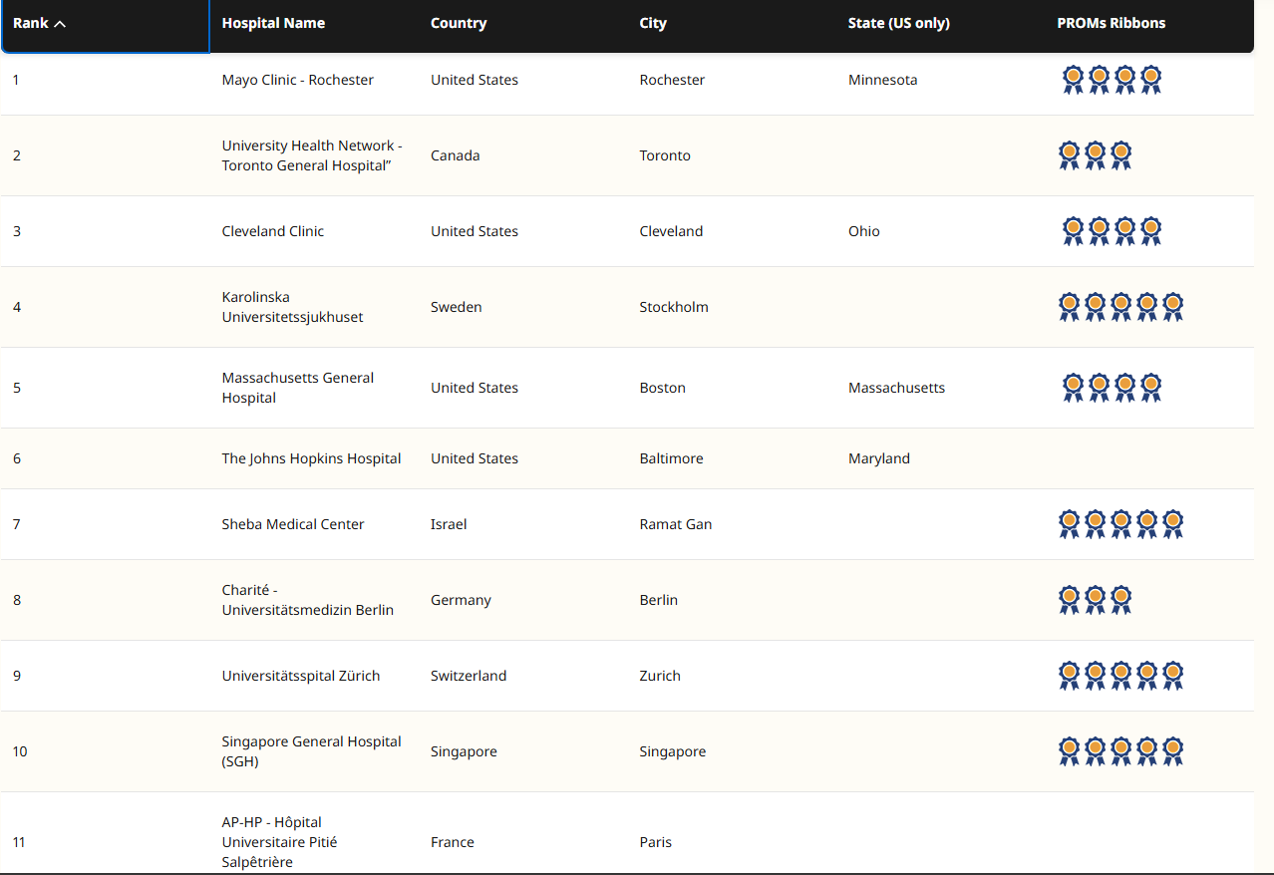Select AP-HP Hôpital Universitaire Pitié Salpêtrière
The width and height of the screenshot is (1274, 875).
coord(279,842)
